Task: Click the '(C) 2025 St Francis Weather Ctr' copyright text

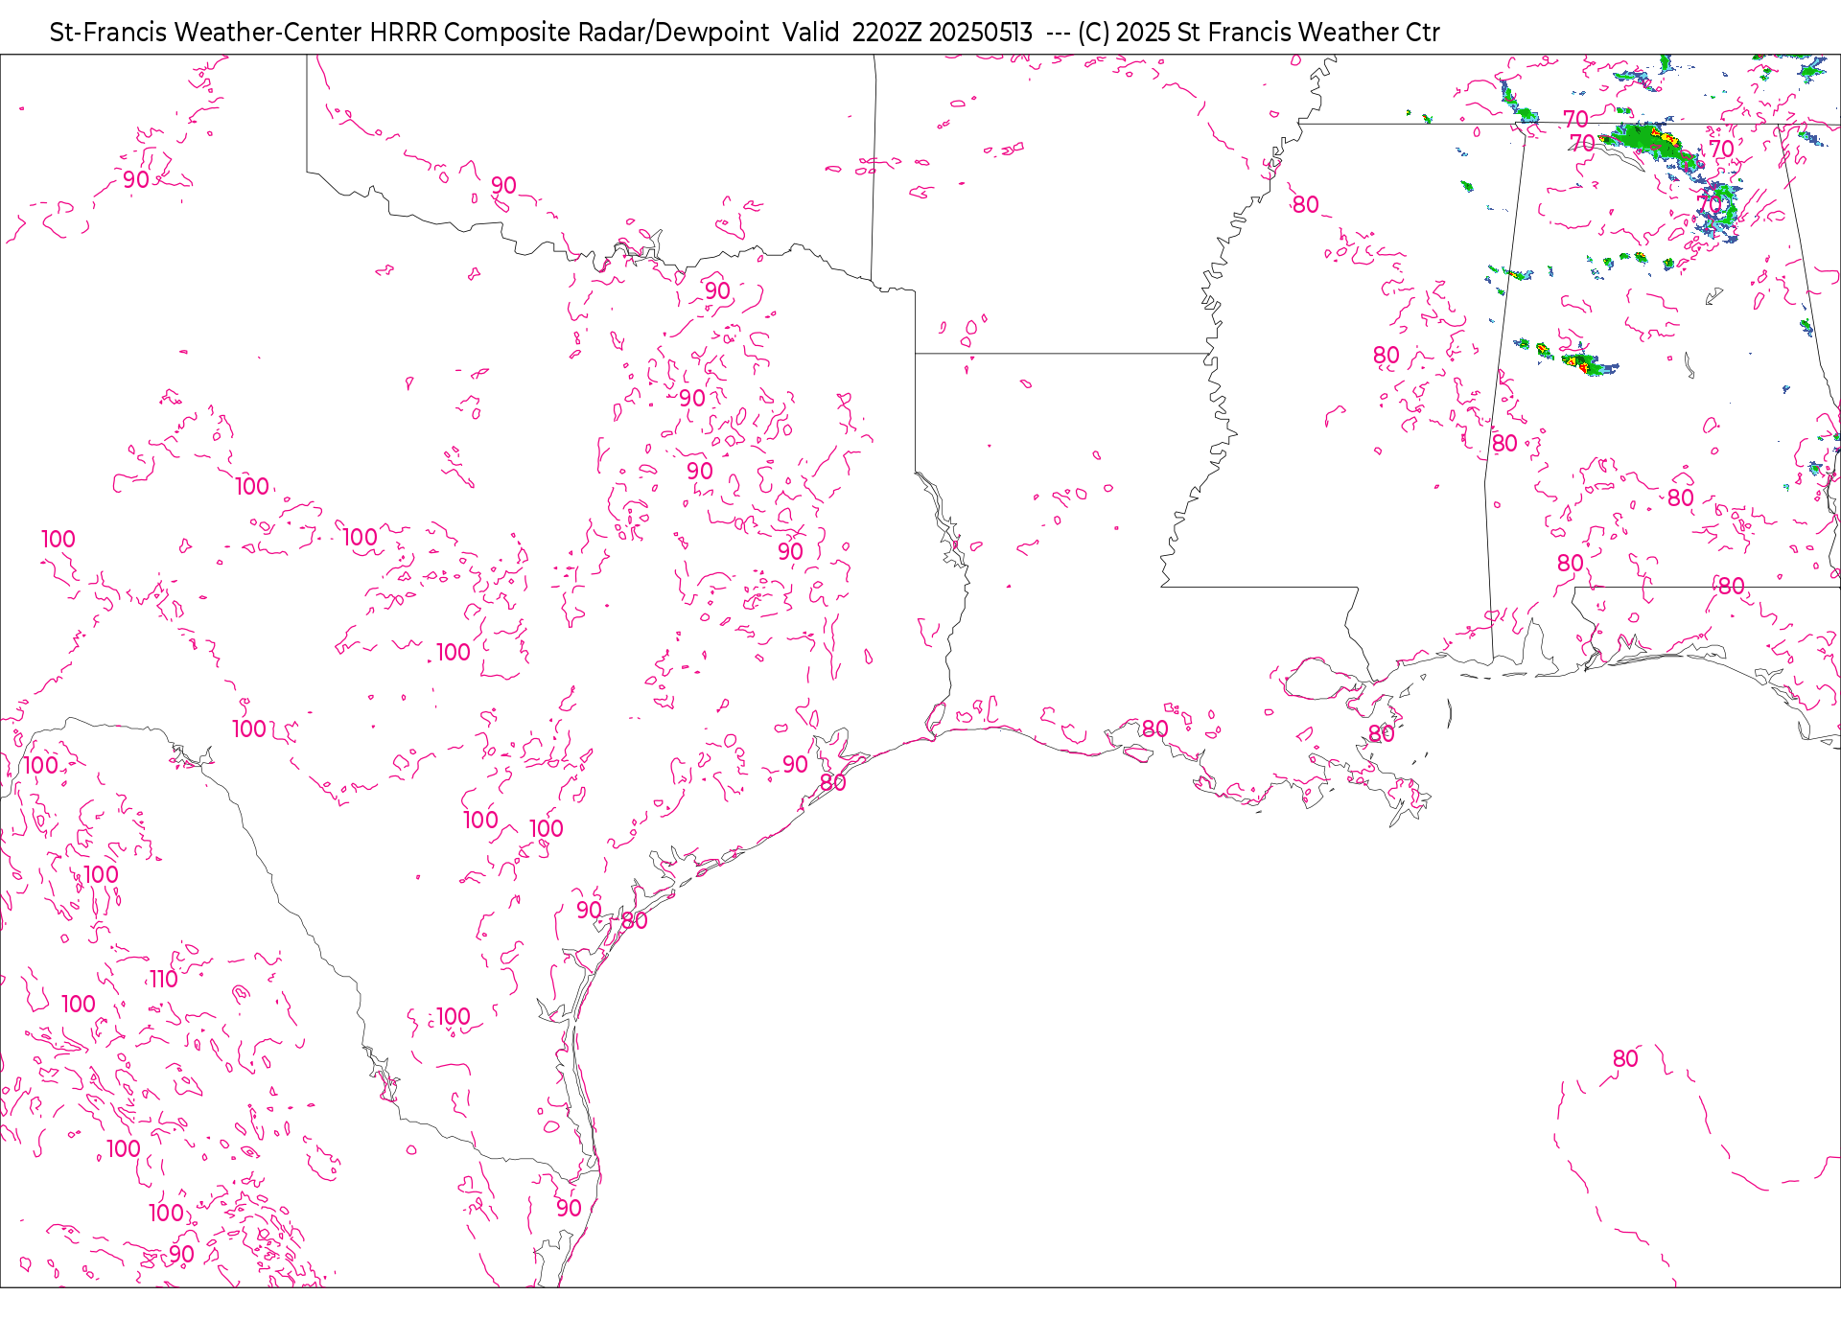Action: pos(1258,33)
